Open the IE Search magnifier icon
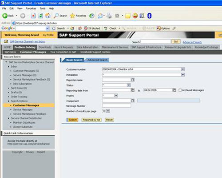222x178 pixels. coord(56,16)
